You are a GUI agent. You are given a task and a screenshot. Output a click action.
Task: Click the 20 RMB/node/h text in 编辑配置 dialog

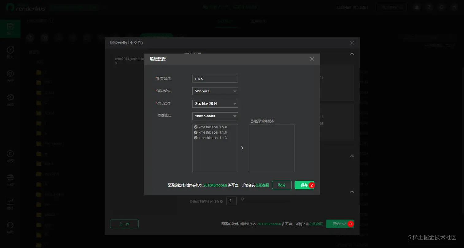pyautogui.click(x=215, y=185)
